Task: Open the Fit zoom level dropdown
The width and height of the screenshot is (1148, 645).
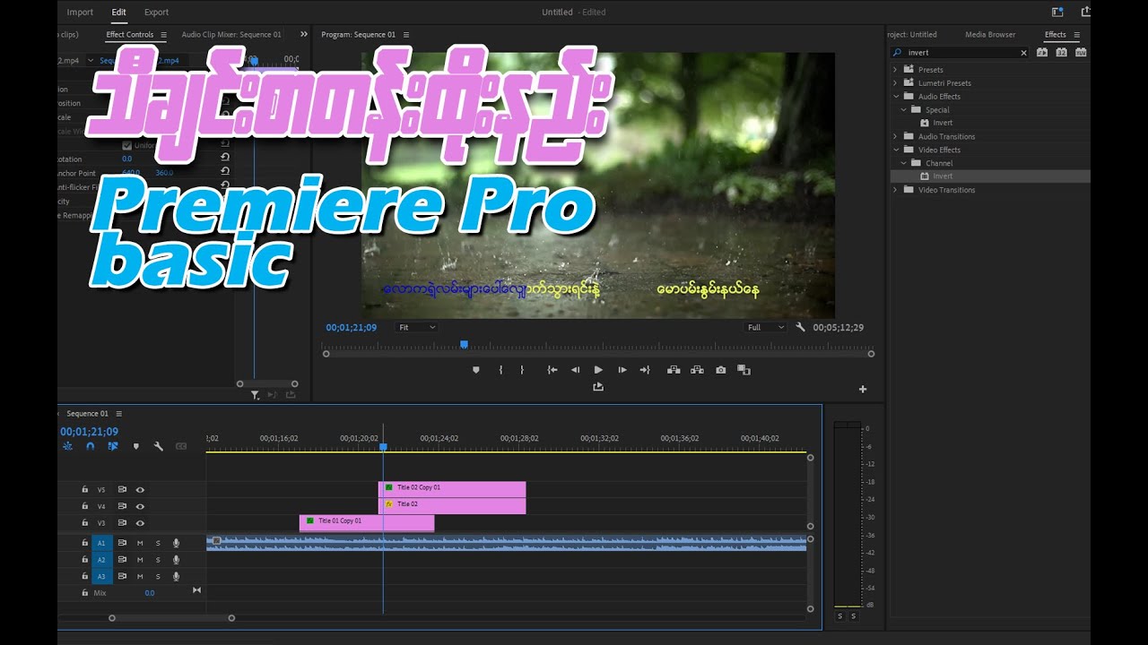Action: 417,327
